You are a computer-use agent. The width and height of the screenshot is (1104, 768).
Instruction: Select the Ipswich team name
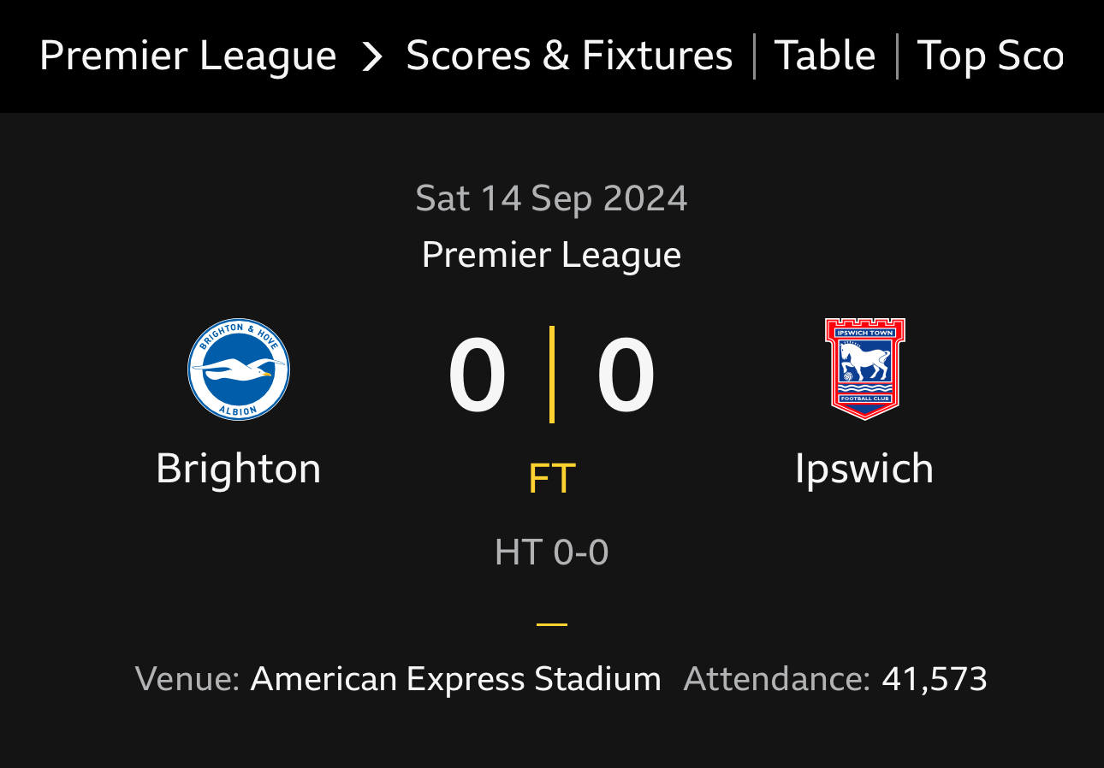[864, 469]
